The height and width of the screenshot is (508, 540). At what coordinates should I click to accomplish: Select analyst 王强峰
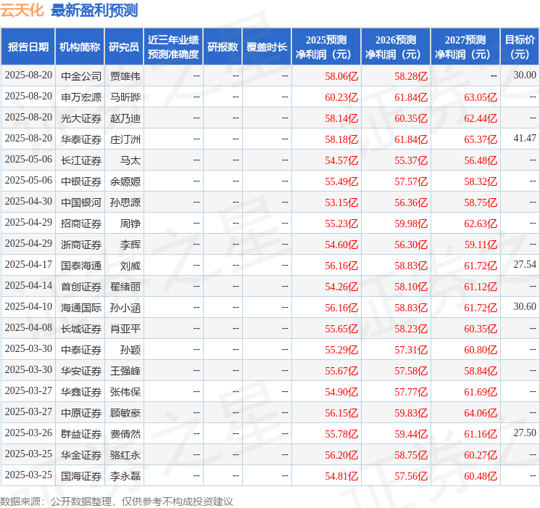125,370
